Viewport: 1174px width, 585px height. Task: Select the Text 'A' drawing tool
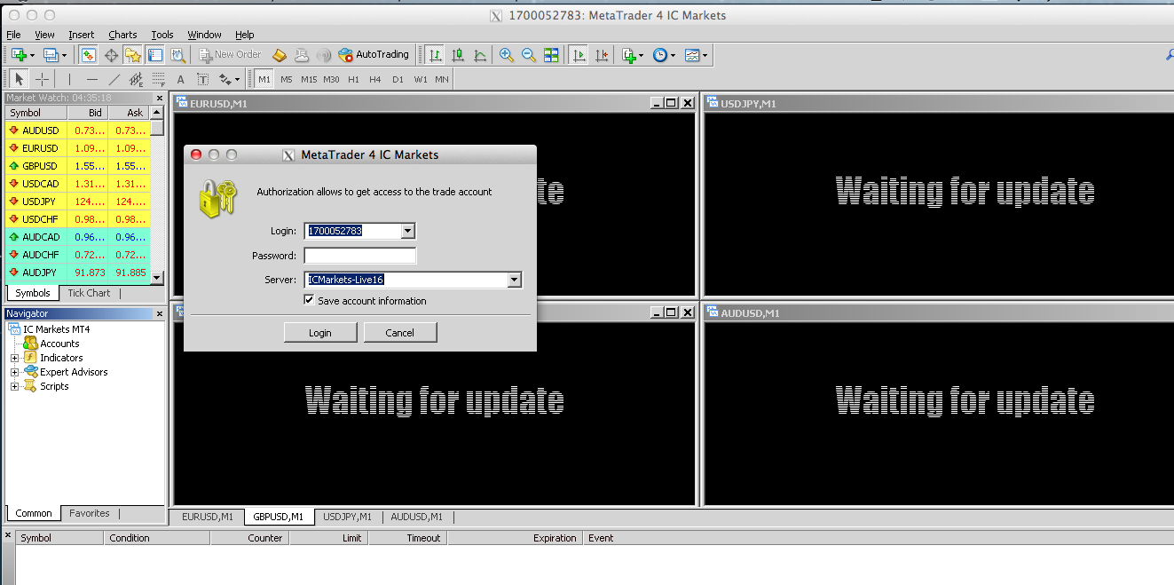point(180,79)
